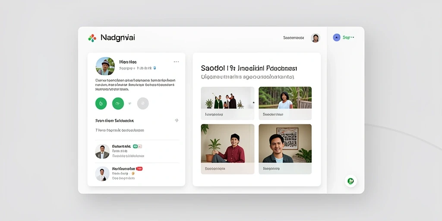Open avatar of the man in white in the contact list
The image size is (442, 221).
(102, 174)
